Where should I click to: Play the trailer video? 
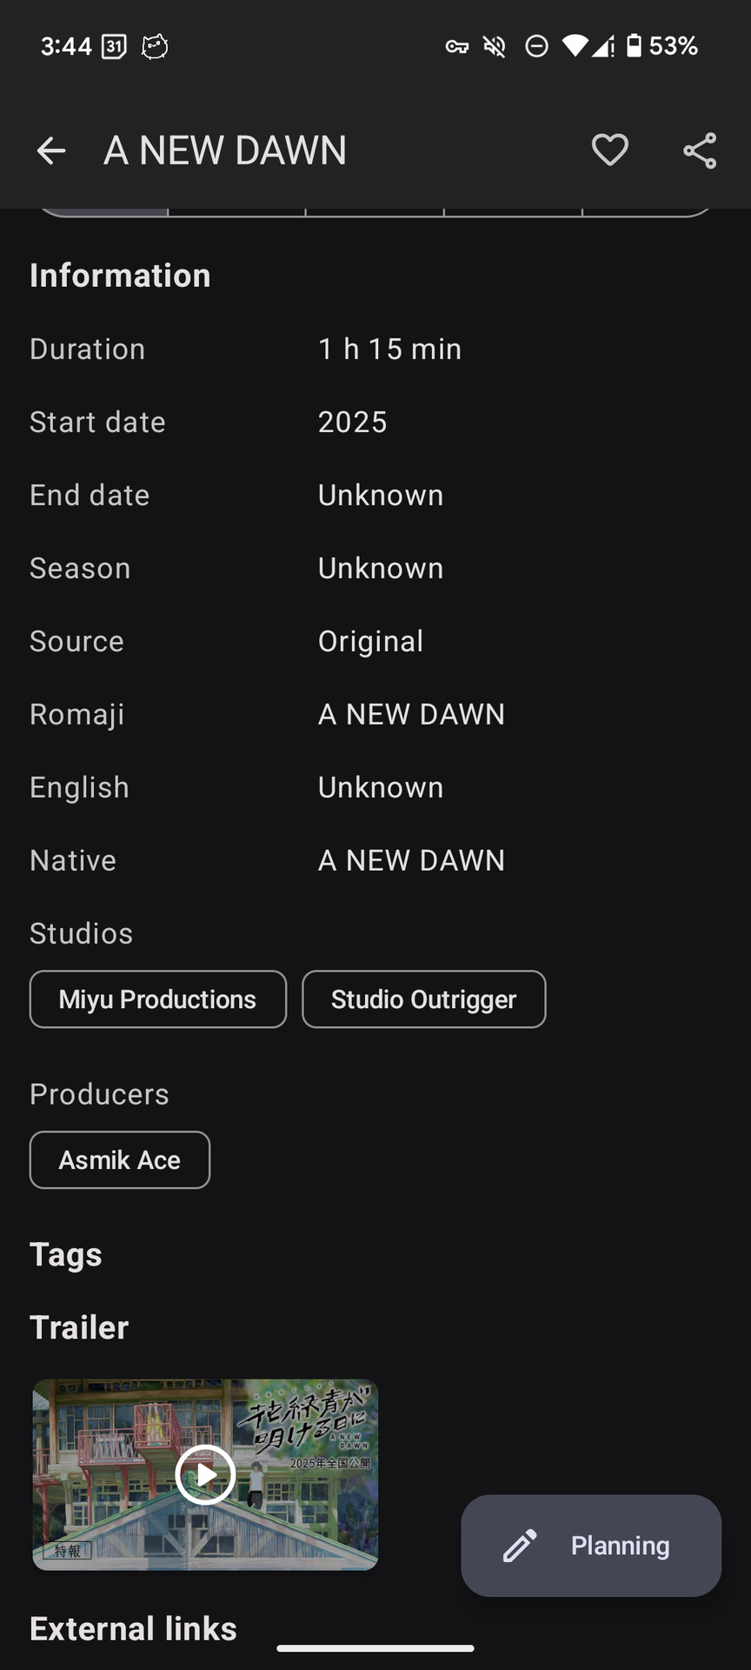pos(205,1474)
